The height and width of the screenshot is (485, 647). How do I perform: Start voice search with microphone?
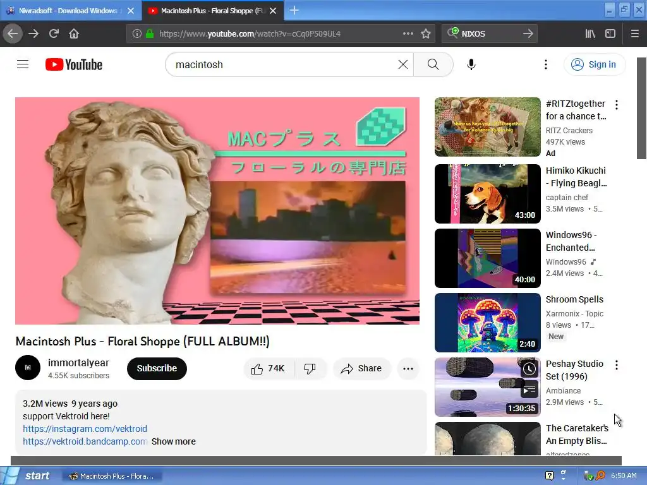pos(471,64)
